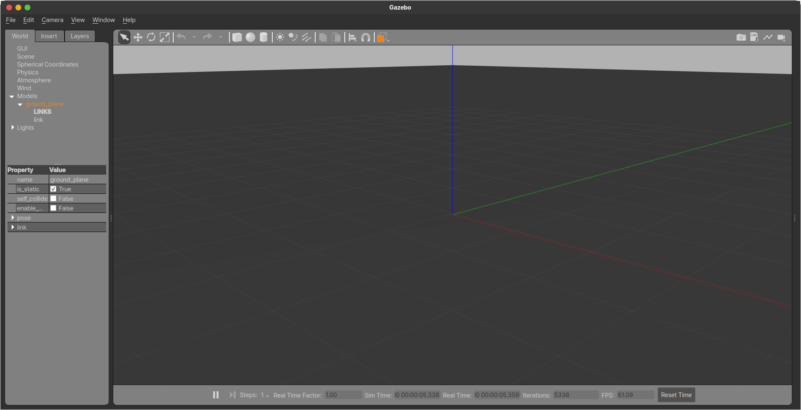Viewport: 801px width, 410px height.
Task: Activate the rotate mode tool
Action: point(151,37)
